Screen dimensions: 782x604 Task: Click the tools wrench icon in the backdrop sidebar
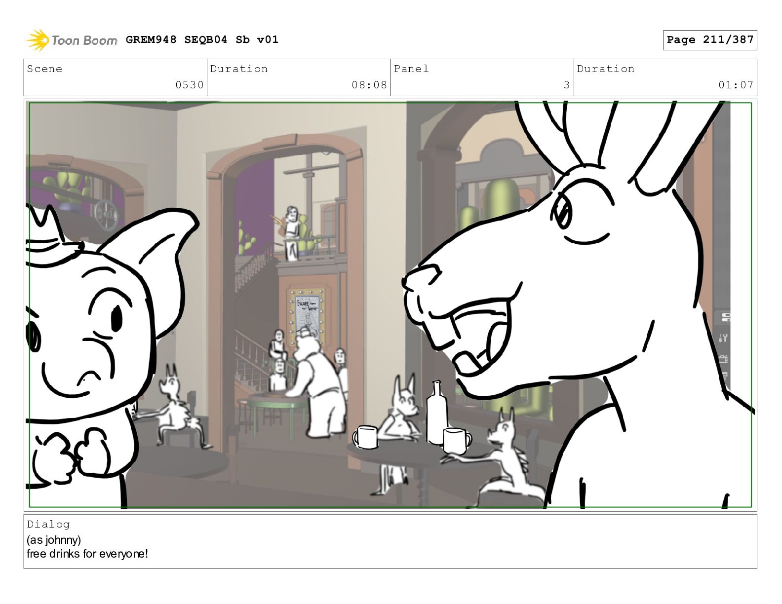click(x=723, y=338)
